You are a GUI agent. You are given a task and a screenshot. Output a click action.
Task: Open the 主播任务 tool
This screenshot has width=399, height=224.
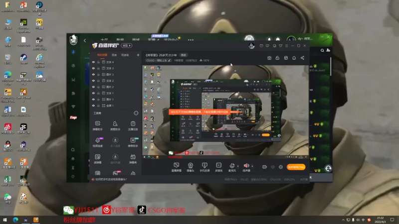(133, 126)
